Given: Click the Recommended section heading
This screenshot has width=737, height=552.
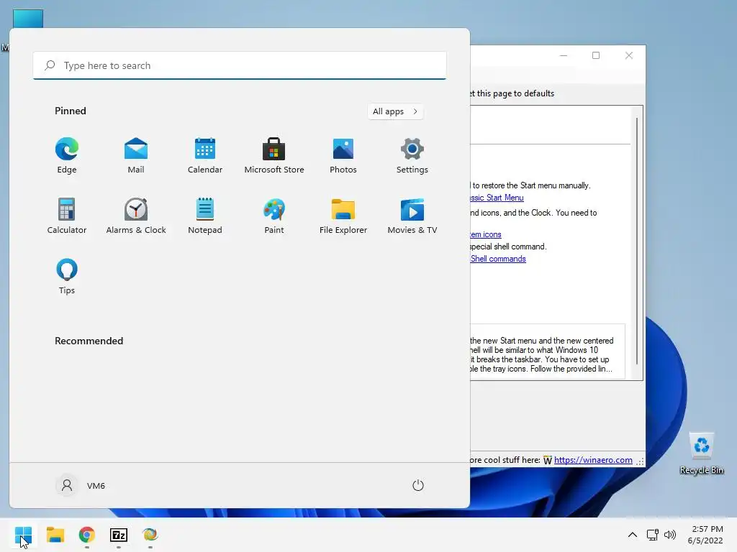Looking at the screenshot, I should point(89,341).
